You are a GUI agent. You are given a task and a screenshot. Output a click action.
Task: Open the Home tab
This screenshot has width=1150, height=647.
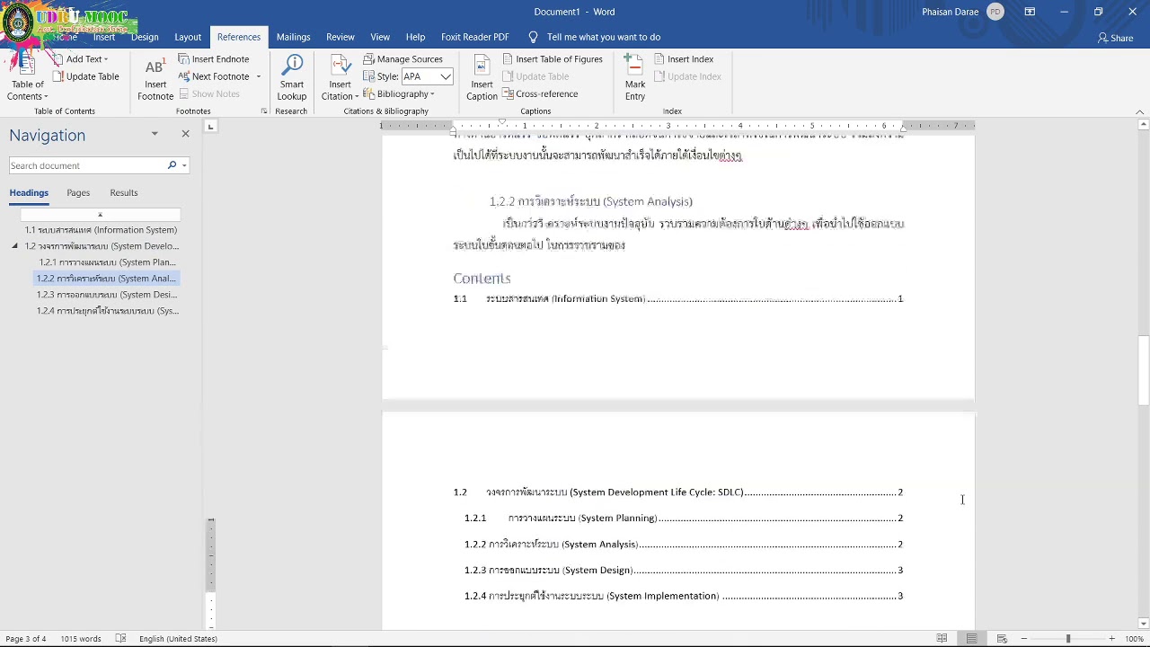pyautogui.click(x=65, y=37)
